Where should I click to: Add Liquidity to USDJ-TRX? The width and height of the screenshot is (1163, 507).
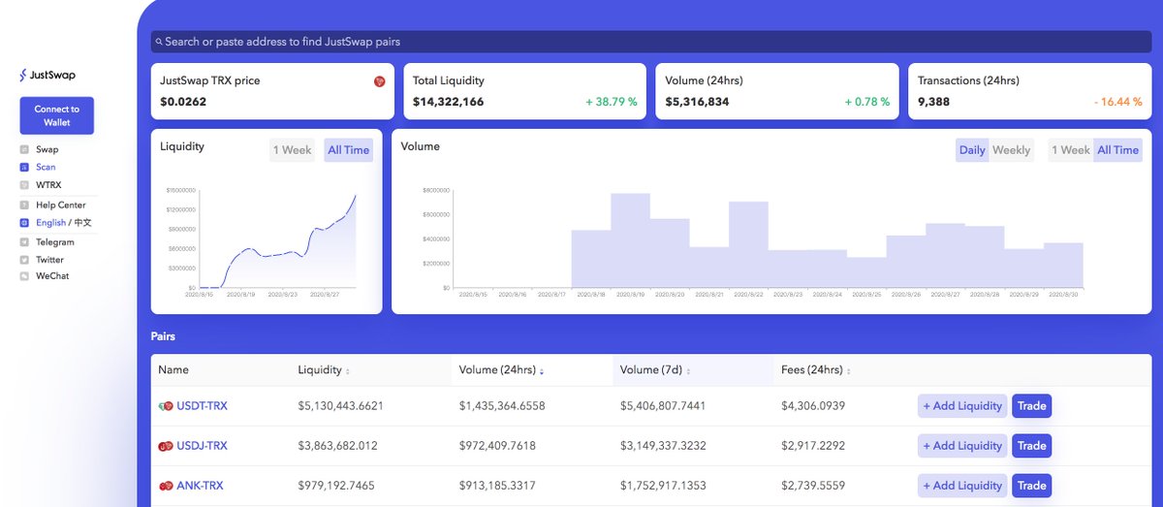pos(962,446)
